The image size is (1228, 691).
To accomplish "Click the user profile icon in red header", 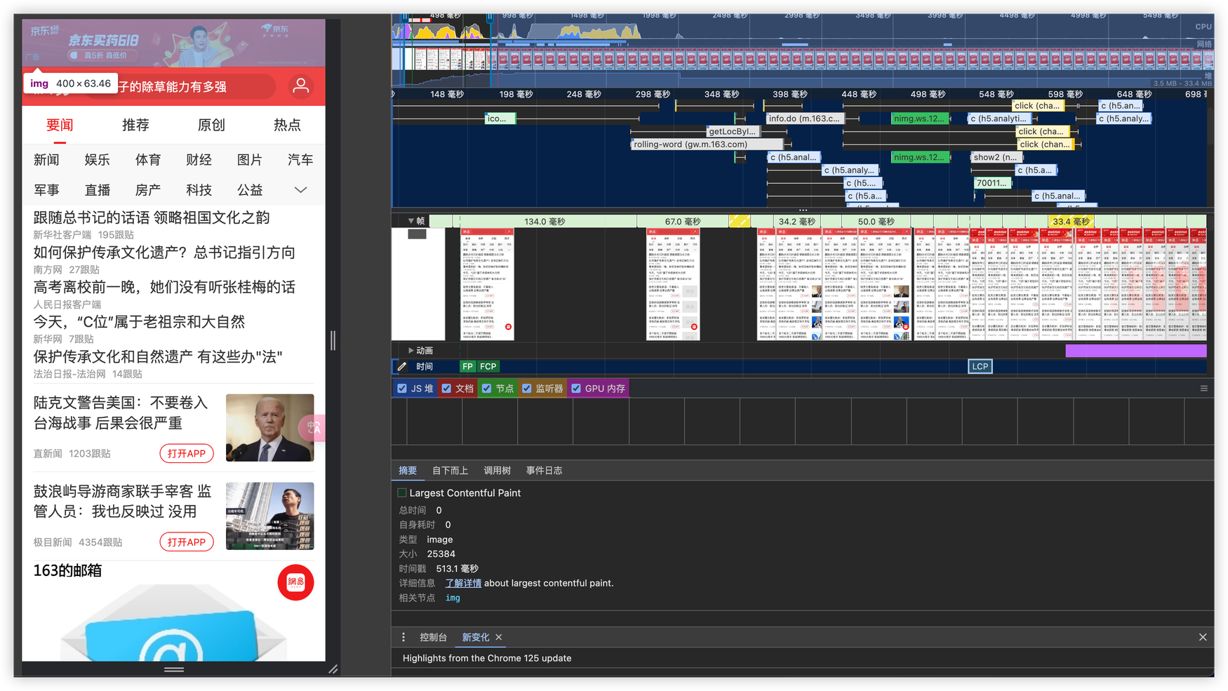I will coord(300,86).
